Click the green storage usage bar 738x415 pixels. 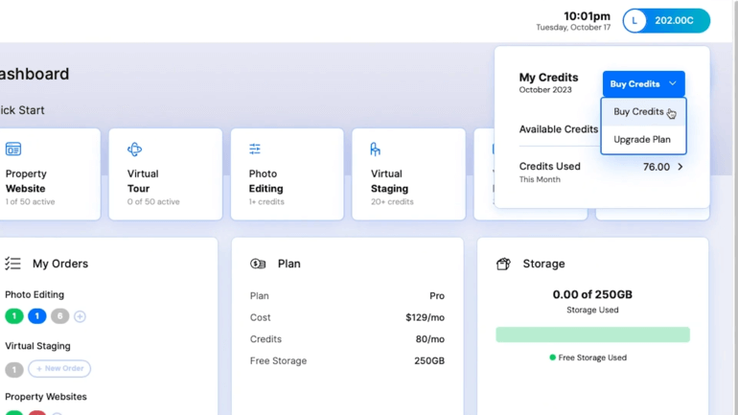point(592,334)
